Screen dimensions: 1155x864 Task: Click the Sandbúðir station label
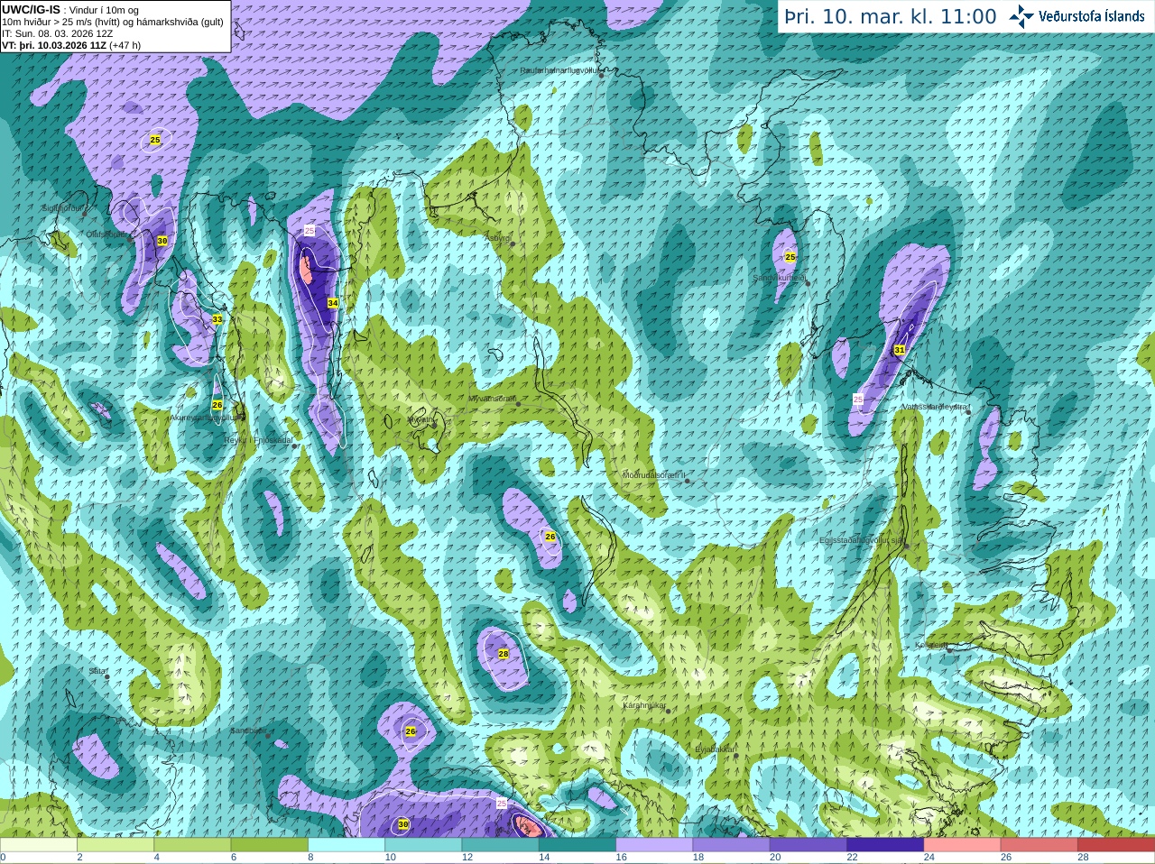[x=249, y=731]
